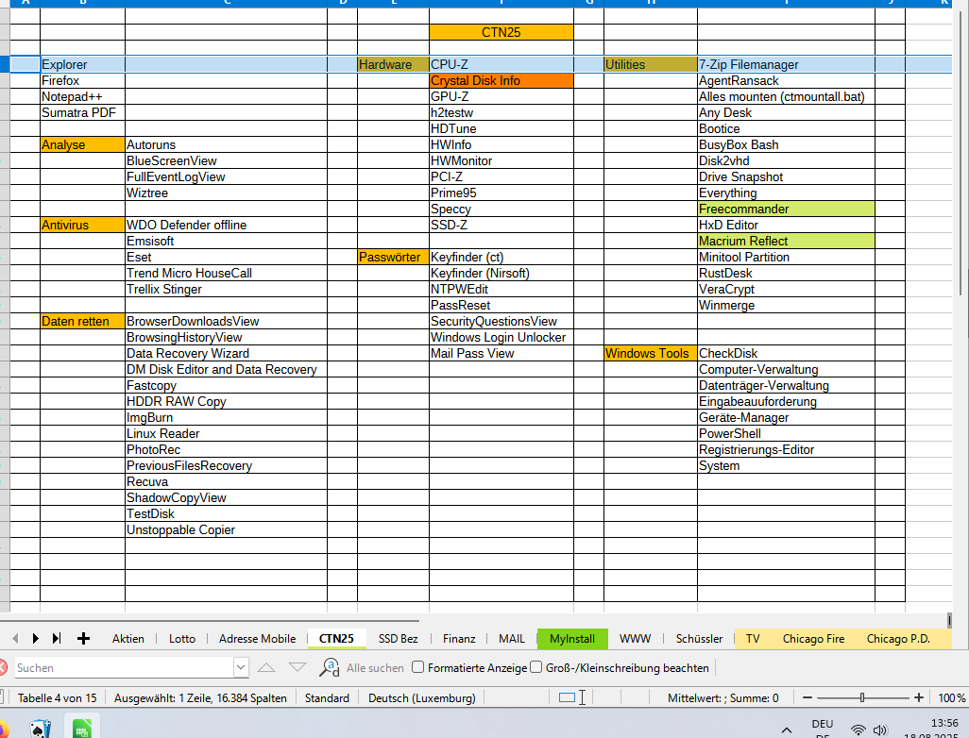
Task: Show hidden tray icons chevron
Action: point(786,730)
